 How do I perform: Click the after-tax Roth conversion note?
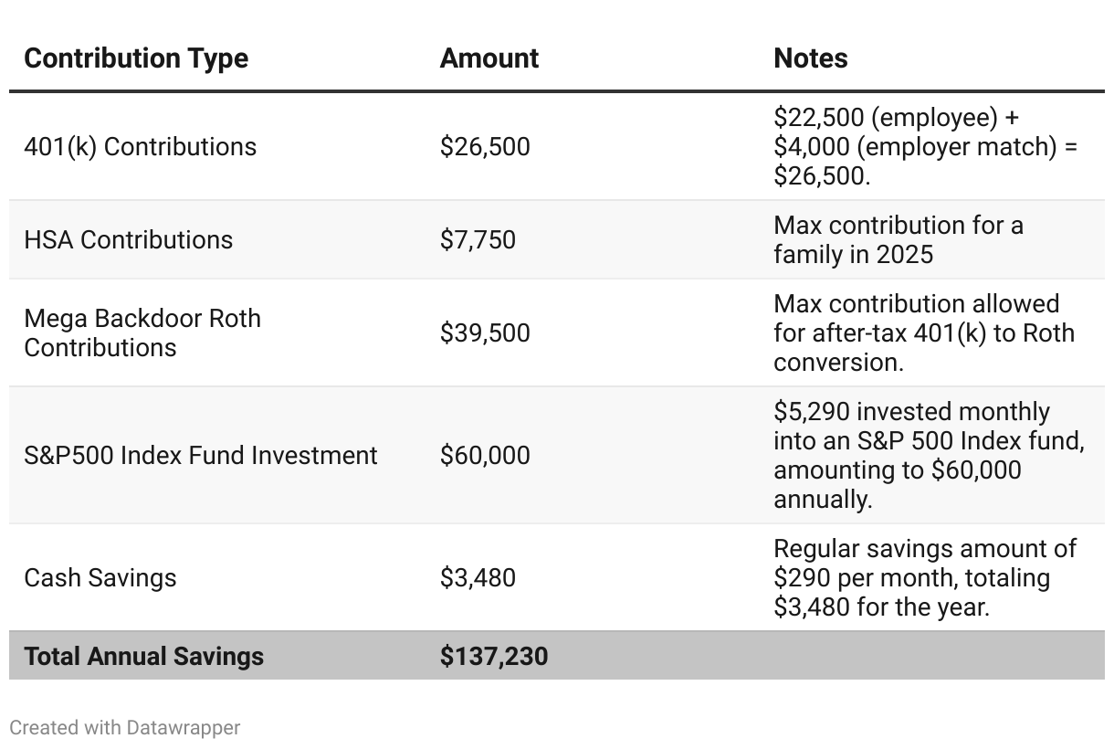pos(923,332)
